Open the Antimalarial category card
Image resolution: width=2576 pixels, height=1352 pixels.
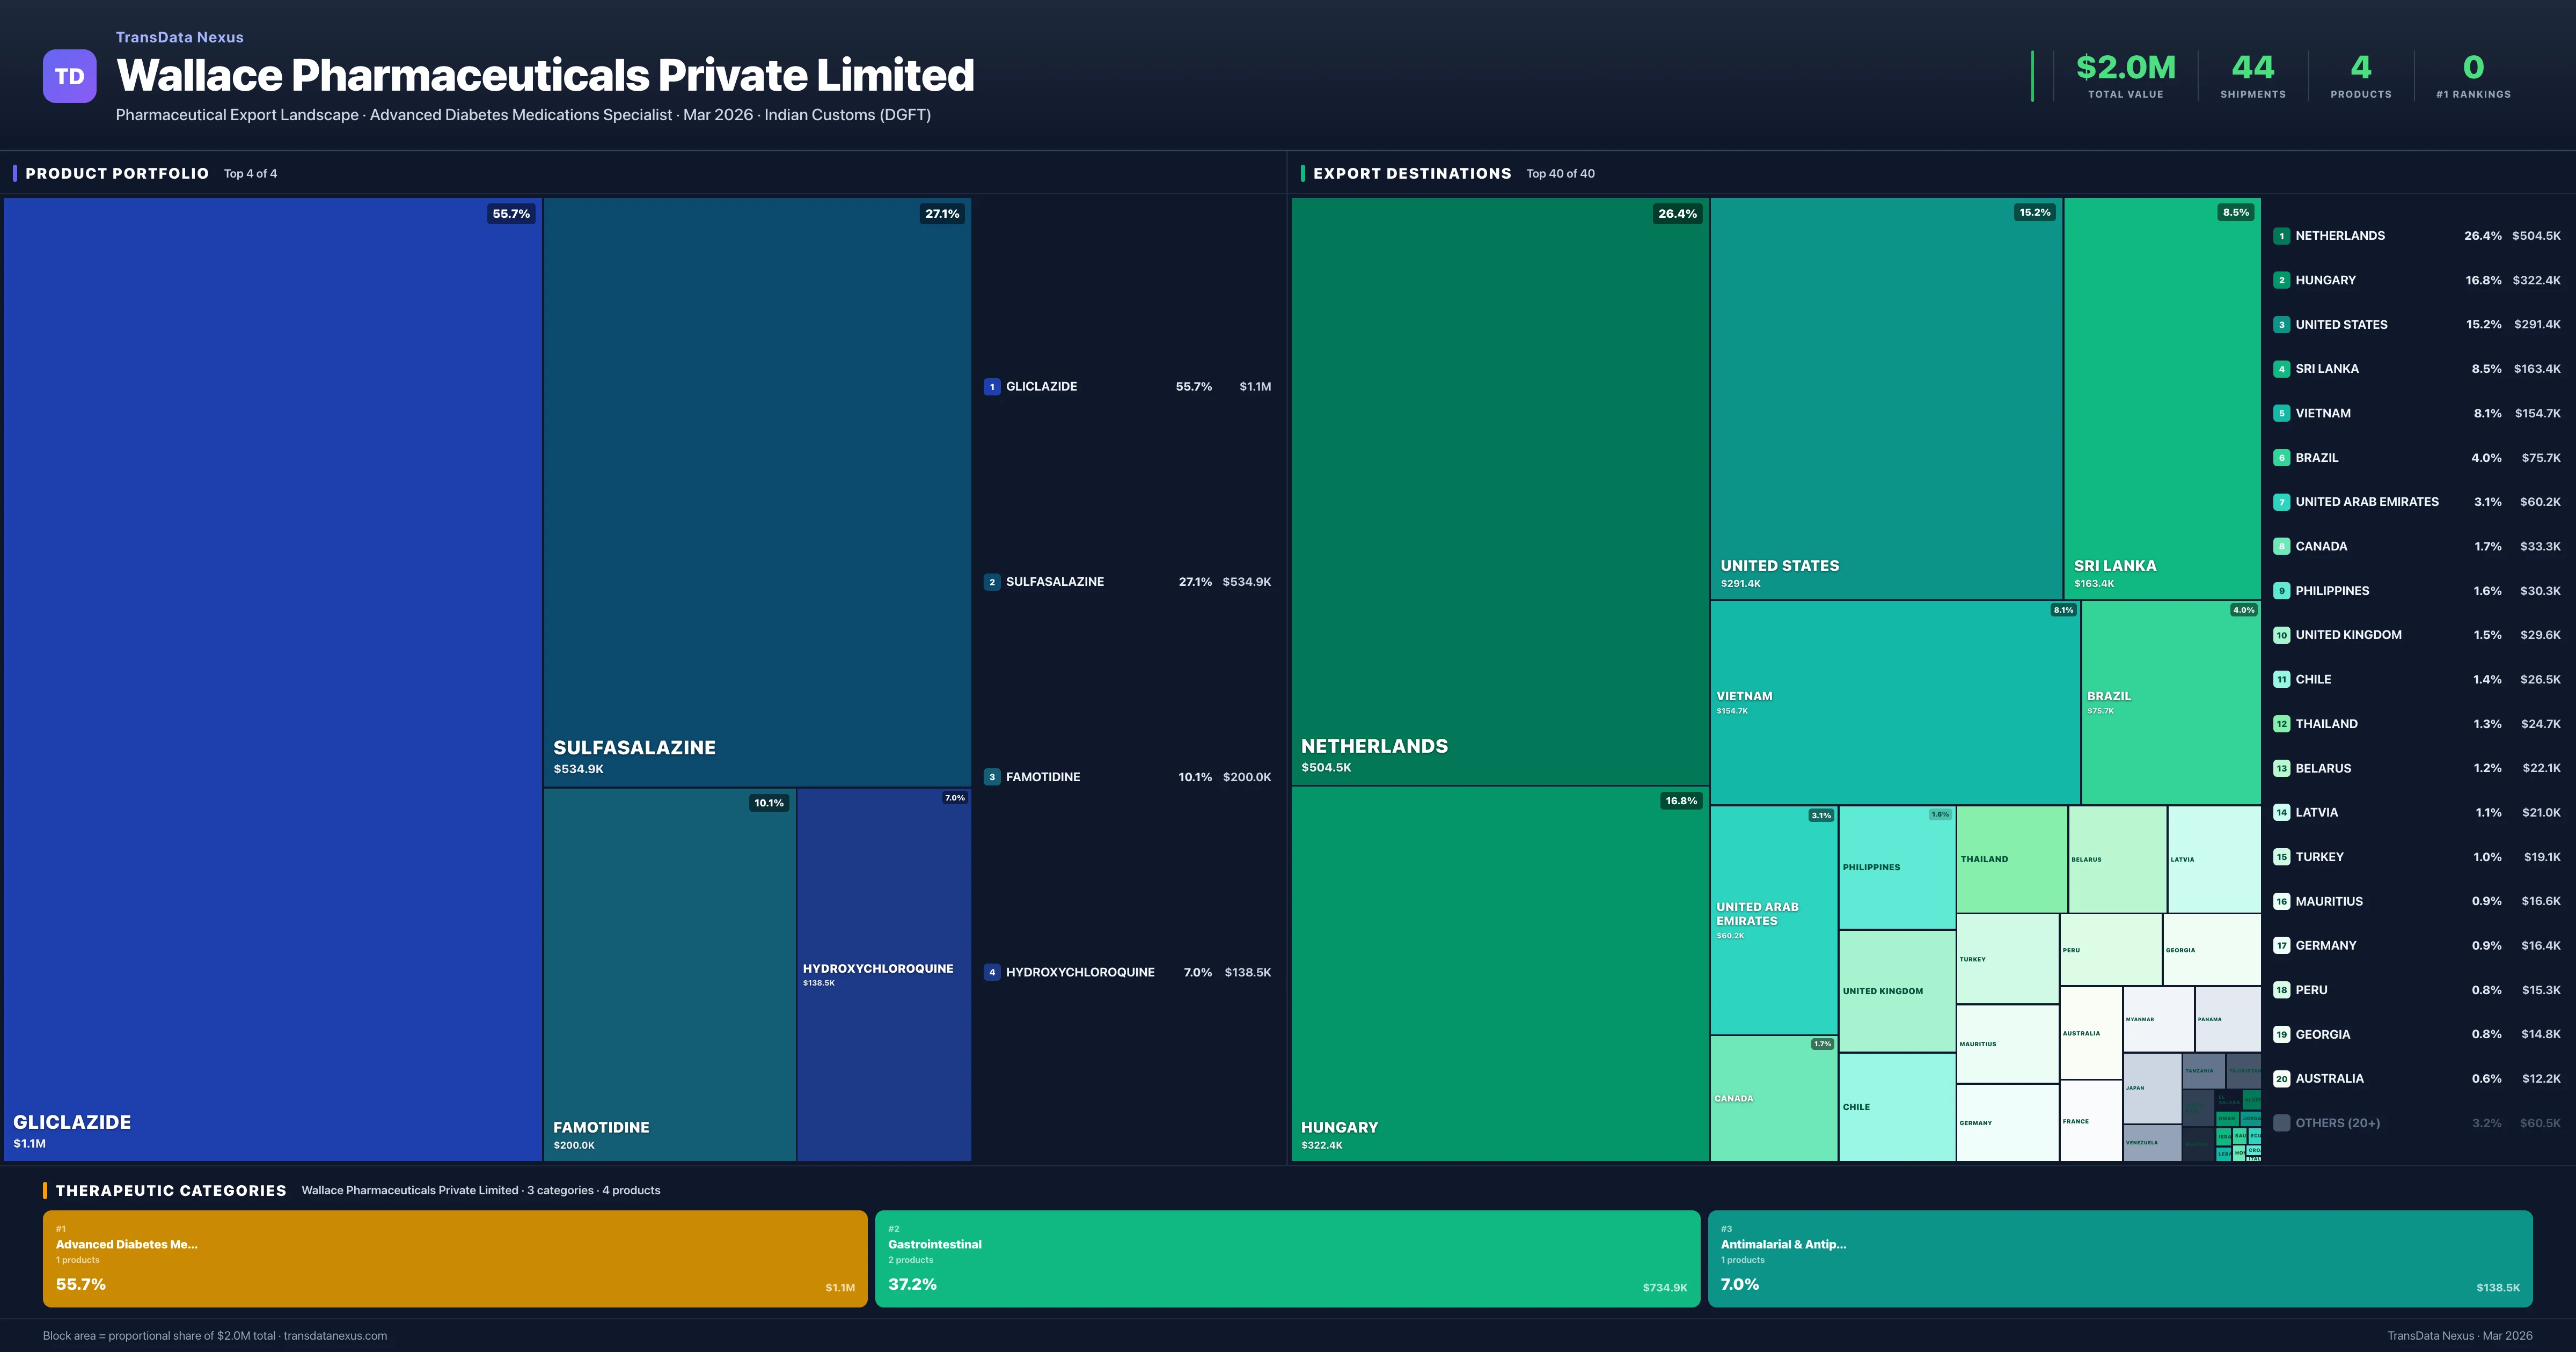pyautogui.click(x=2119, y=1258)
